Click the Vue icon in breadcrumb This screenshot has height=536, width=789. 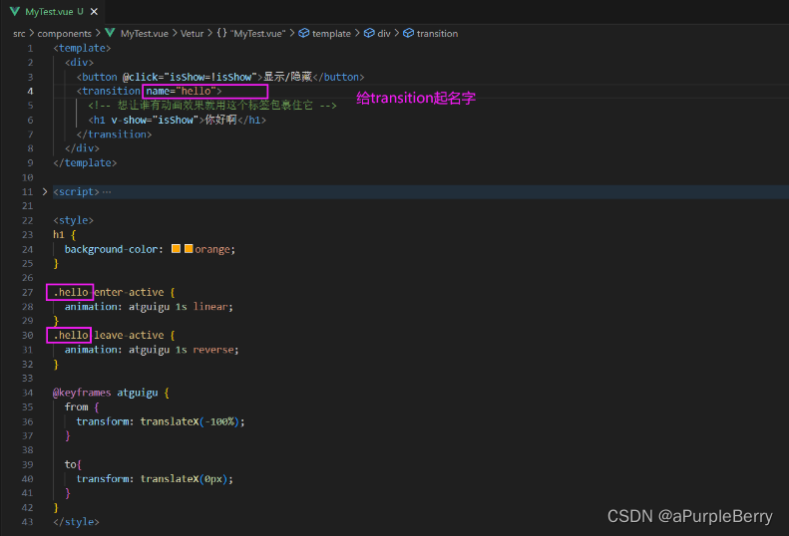110,33
